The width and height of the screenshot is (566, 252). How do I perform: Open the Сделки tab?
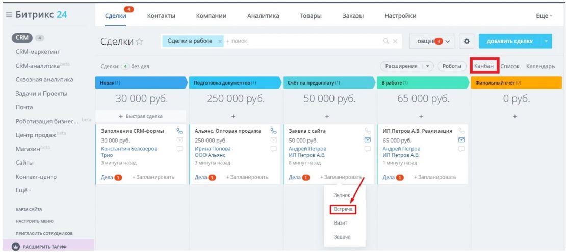point(116,16)
